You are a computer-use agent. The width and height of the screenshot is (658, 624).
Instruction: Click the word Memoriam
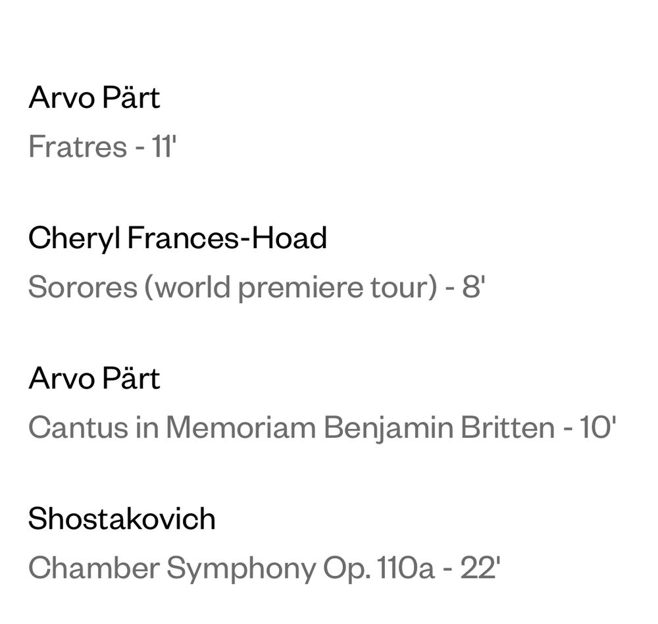coord(241,427)
